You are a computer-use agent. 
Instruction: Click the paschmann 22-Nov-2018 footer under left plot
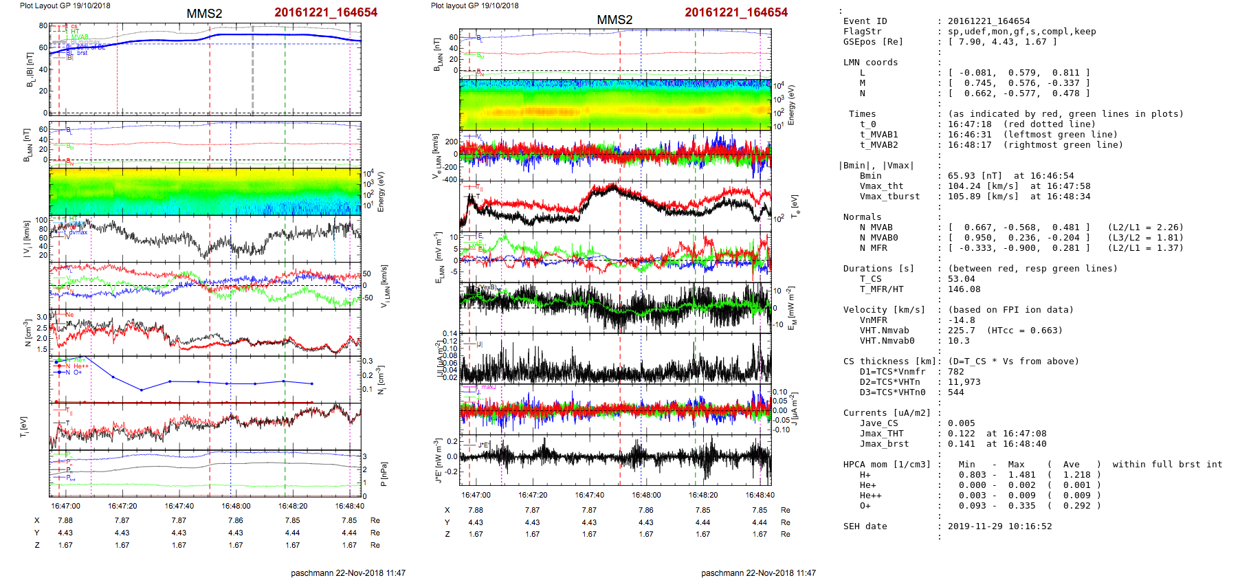pos(348,573)
